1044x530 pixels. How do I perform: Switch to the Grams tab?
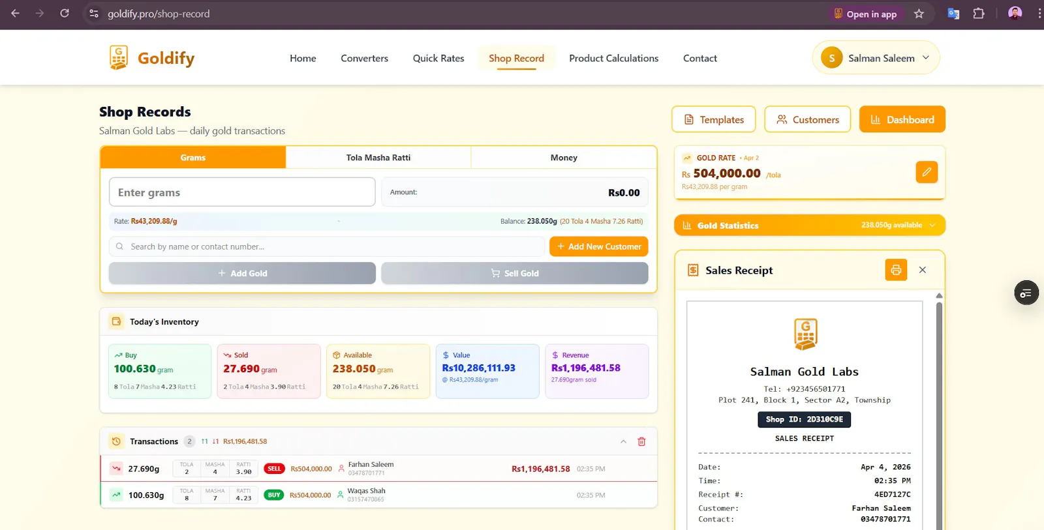193,157
